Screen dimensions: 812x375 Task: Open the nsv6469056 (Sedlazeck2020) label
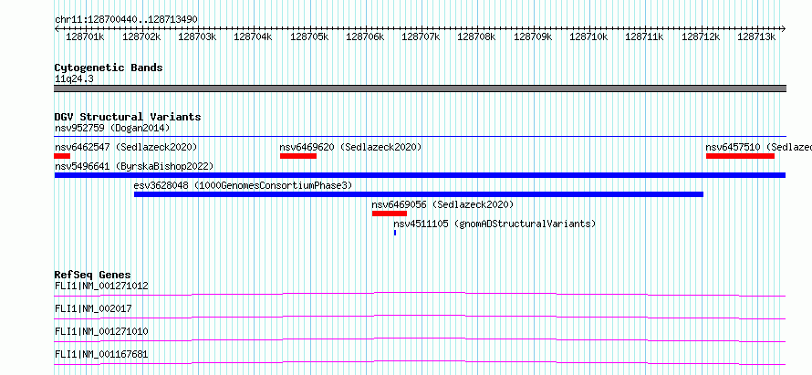click(442, 204)
